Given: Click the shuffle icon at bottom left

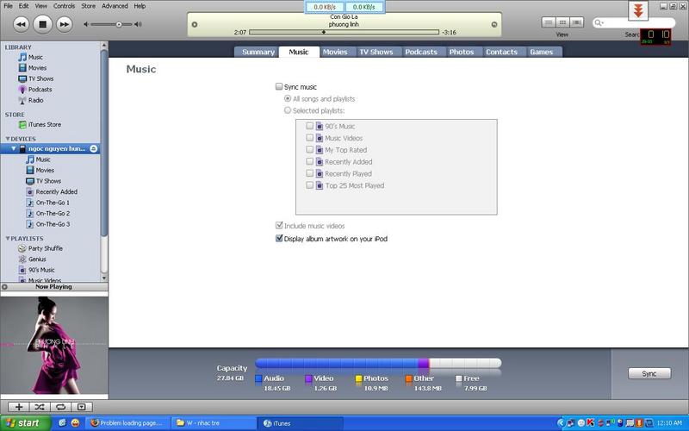Looking at the screenshot, I should 40,406.
